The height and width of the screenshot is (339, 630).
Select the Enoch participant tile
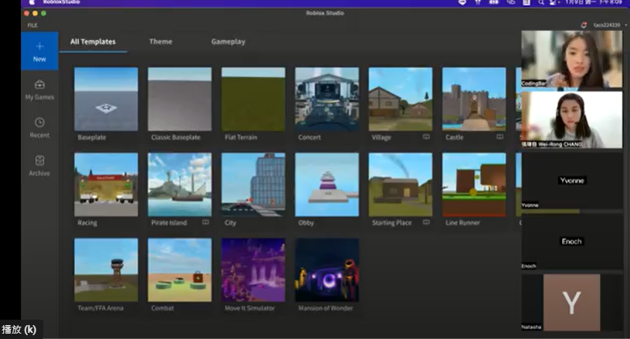pos(571,242)
